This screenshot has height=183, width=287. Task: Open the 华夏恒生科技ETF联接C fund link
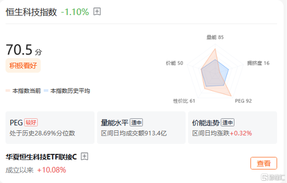(41, 157)
